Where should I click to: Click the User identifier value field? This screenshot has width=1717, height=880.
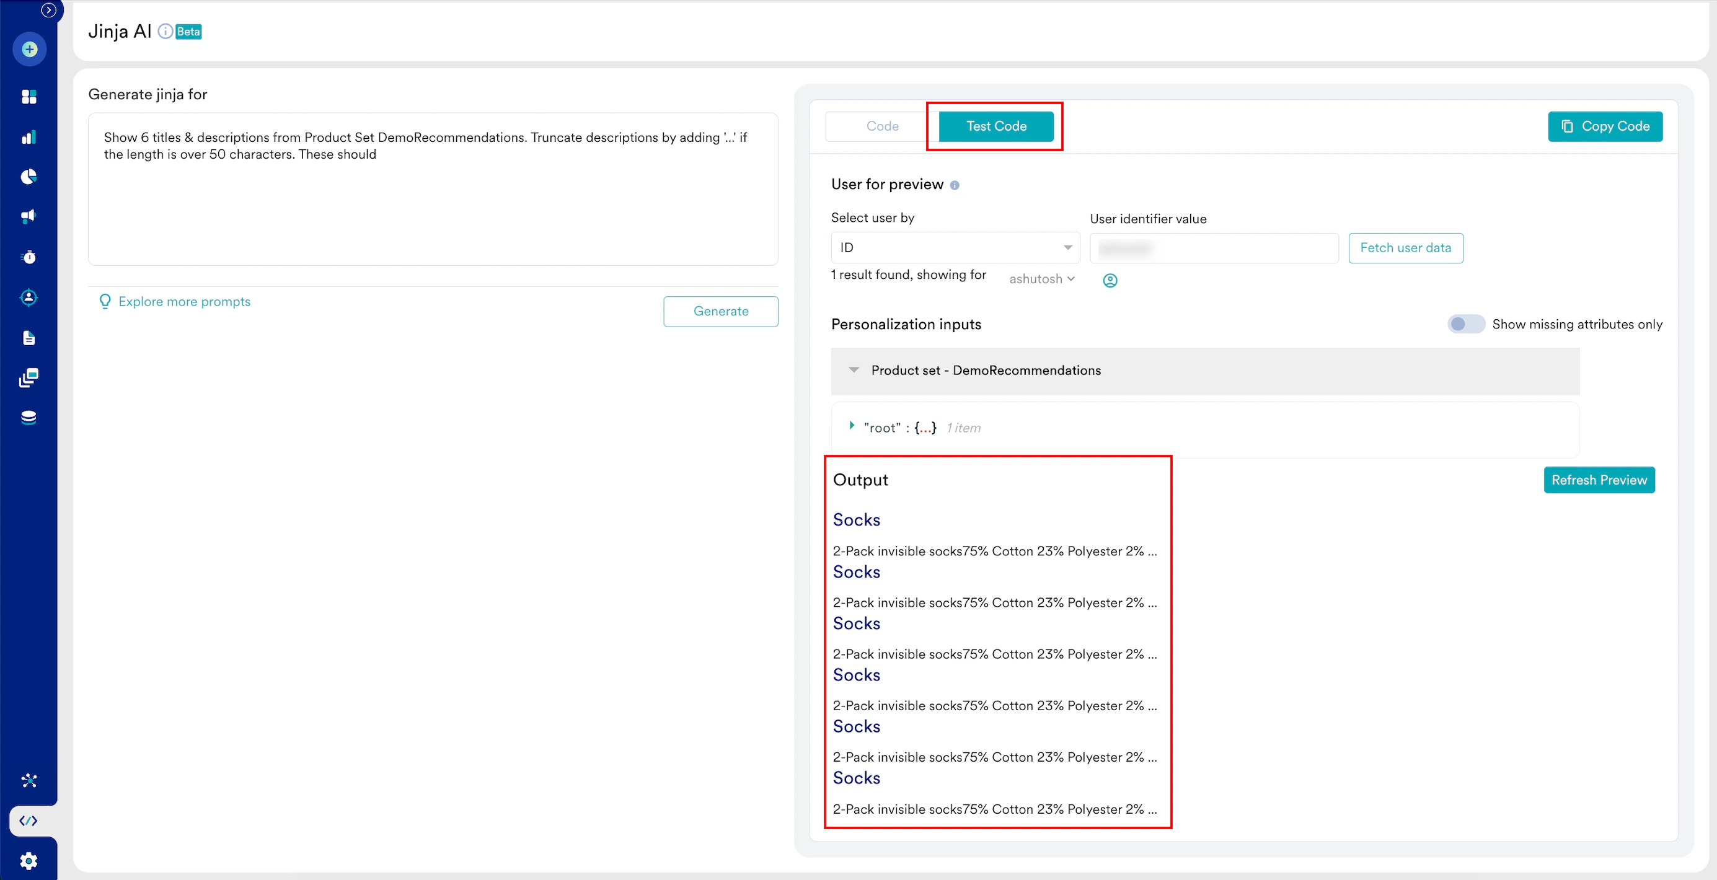(x=1213, y=249)
